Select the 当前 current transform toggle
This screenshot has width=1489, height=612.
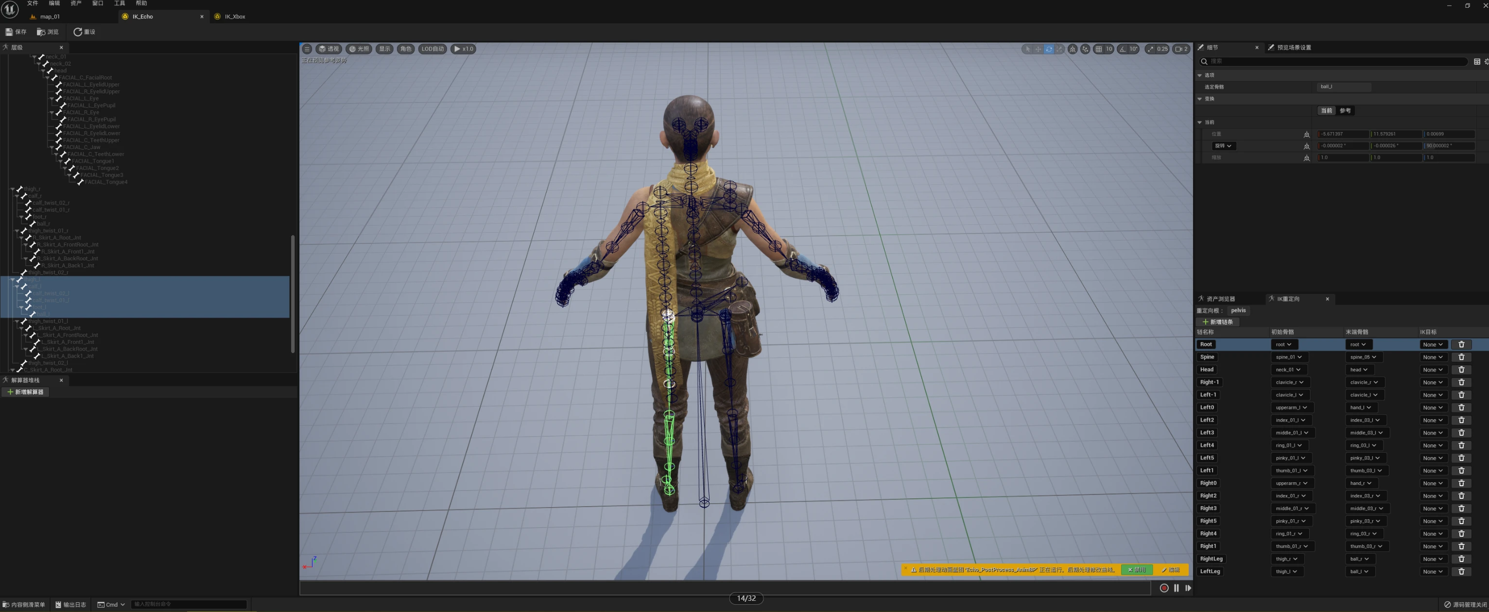pyautogui.click(x=1326, y=110)
